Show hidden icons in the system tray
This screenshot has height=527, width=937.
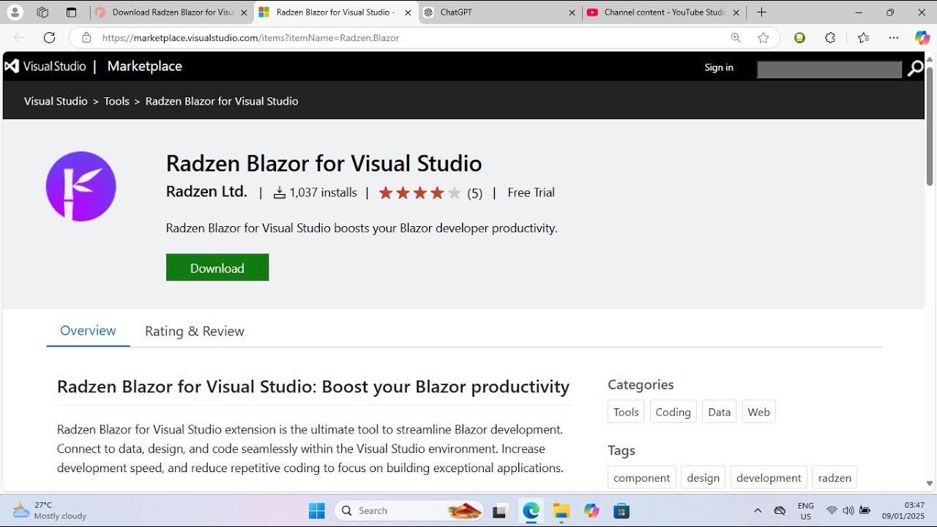(x=758, y=511)
